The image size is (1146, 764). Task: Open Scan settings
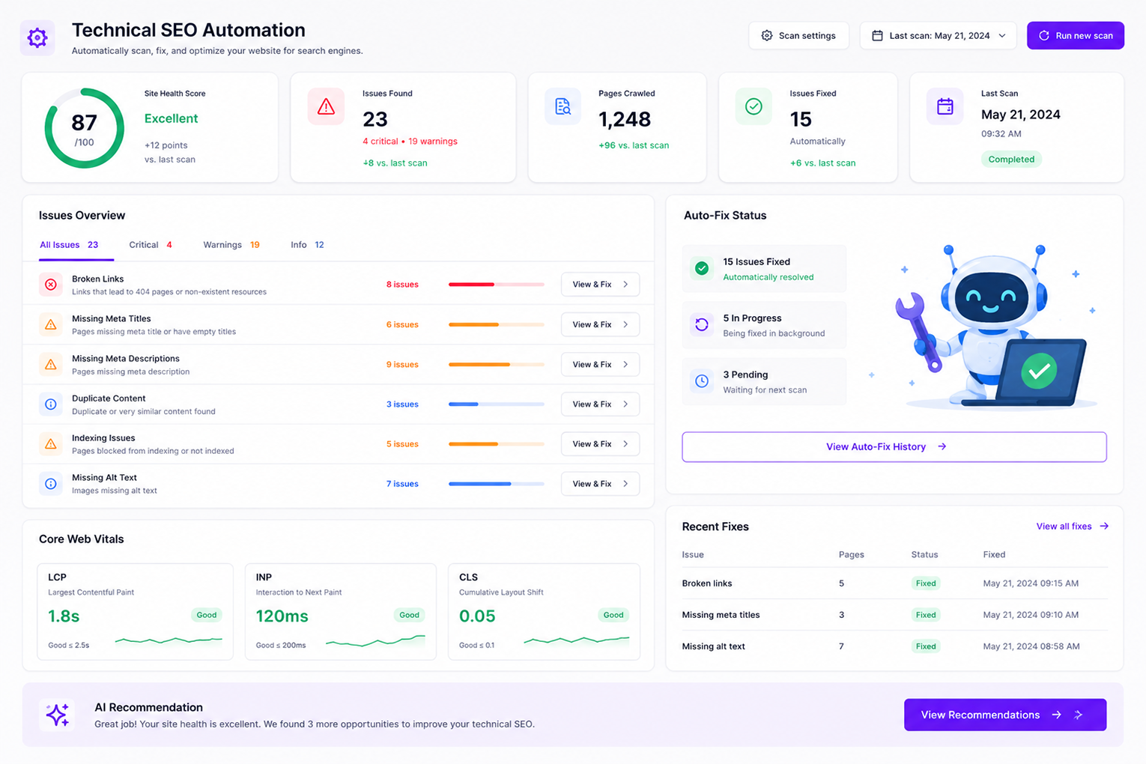[x=798, y=35]
